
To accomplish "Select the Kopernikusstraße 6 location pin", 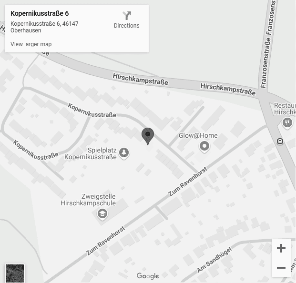I will tap(148, 136).
